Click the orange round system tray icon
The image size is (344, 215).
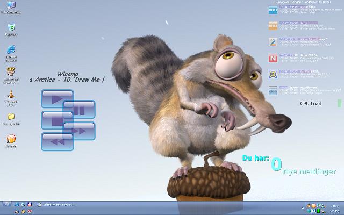point(313,206)
